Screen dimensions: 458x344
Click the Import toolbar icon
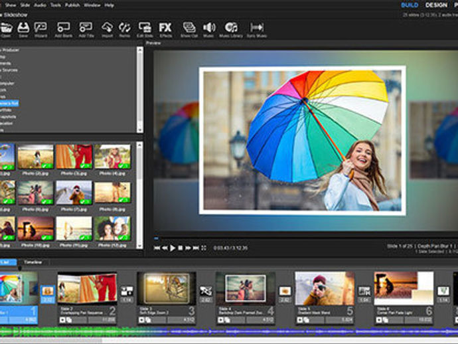[107, 29]
